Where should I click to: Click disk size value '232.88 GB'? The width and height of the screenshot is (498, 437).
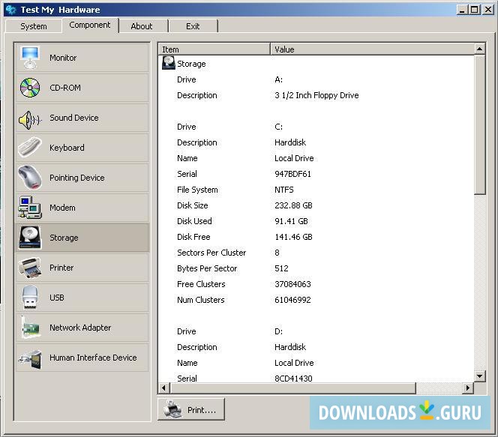(293, 205)
